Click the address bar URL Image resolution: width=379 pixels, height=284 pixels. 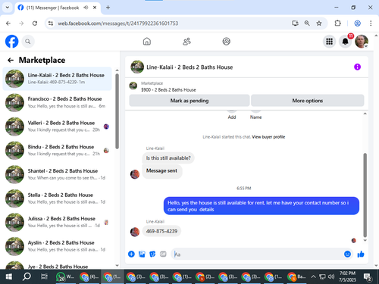(x=118, y=23)
